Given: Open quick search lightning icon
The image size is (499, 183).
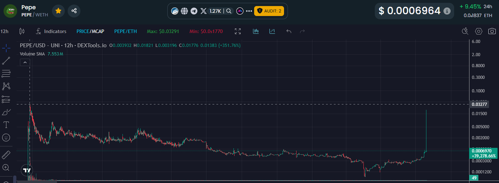Looking at the screenshot, I should pos(465,31).
